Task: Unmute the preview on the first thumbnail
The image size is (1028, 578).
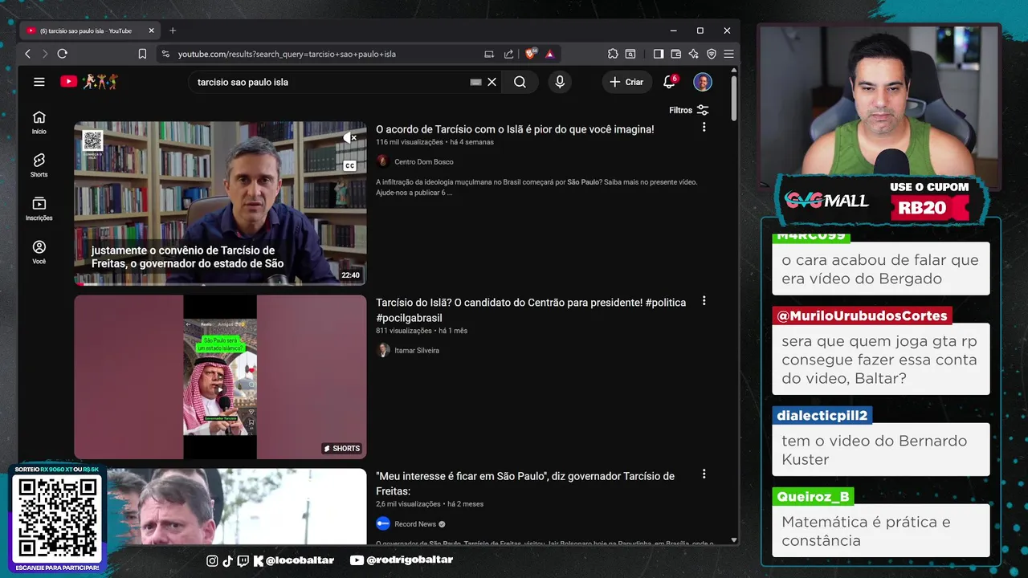Action: point(349,138)
